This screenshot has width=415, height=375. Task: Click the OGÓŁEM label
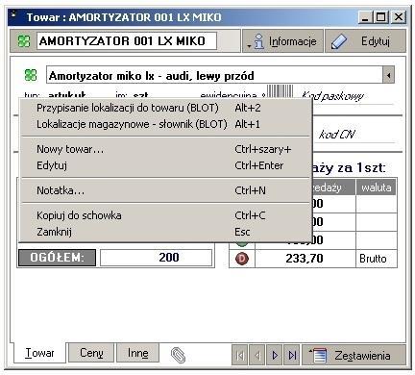[x=57, y=258]
